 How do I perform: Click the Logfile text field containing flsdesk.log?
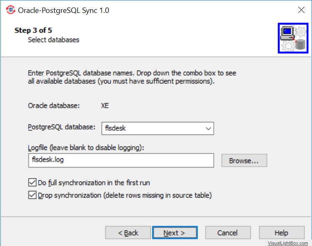coord(121,160)
